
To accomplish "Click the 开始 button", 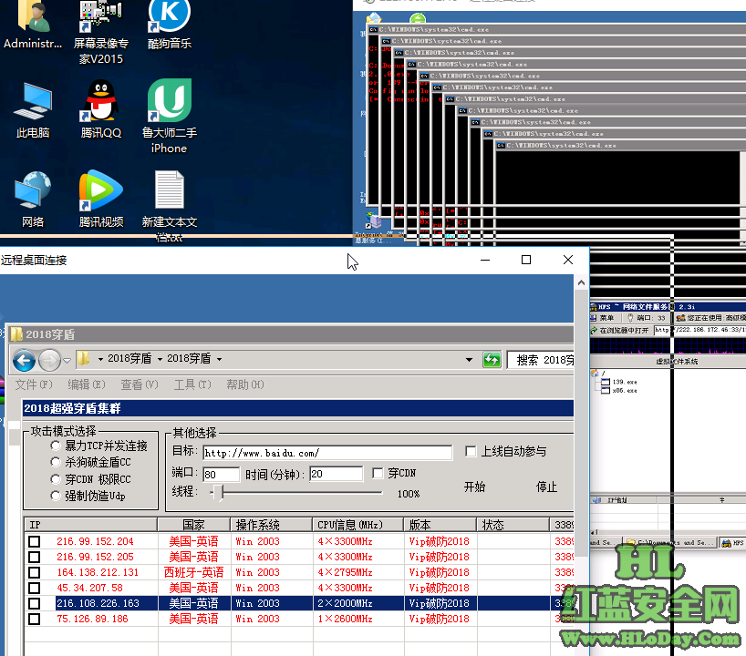I will (x=474, y=487).
